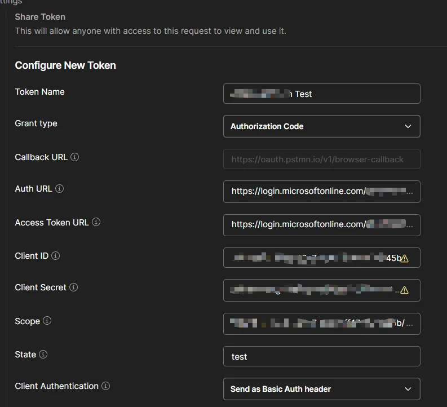The width and height of the screenshot is (447, 407).
Task: Click info icon next to Auth URL
Action: [59, 188]
